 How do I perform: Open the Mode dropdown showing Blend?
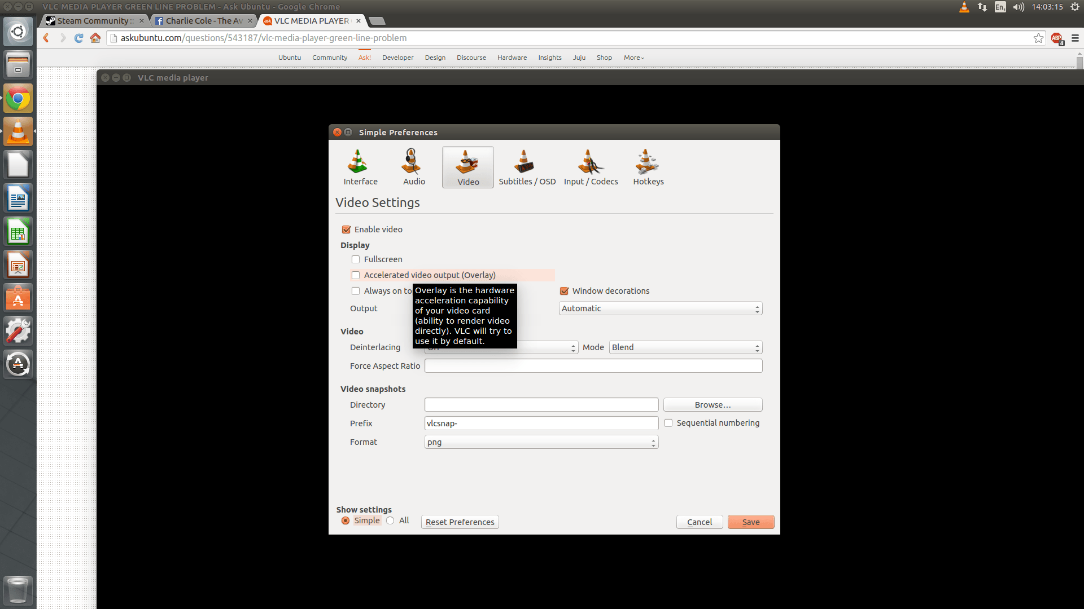click(x=685, y=347)
